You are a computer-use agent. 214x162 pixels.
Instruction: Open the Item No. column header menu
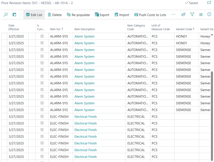(x=57, y=29)
